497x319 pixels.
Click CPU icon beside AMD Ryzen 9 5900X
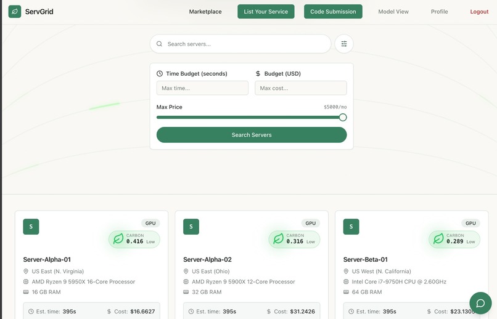point(186,281)
